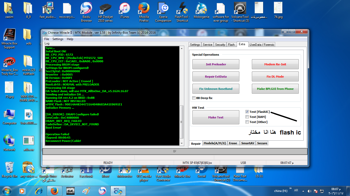Image resolution: width=350 pixels, height=196 pixels.
Task: Select the adb.exe file icon
Action: click(x=28, y=143)
